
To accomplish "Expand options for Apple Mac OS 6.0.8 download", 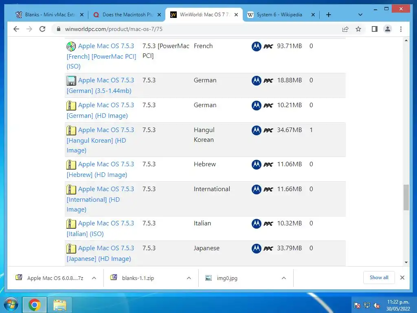I will point(94,278).
